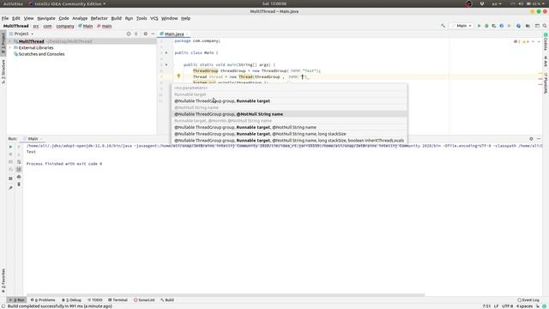Toggle soft-wrap icon in Run console toolbar
Viewport: 549px width, 309px height.
click(19, 162)
